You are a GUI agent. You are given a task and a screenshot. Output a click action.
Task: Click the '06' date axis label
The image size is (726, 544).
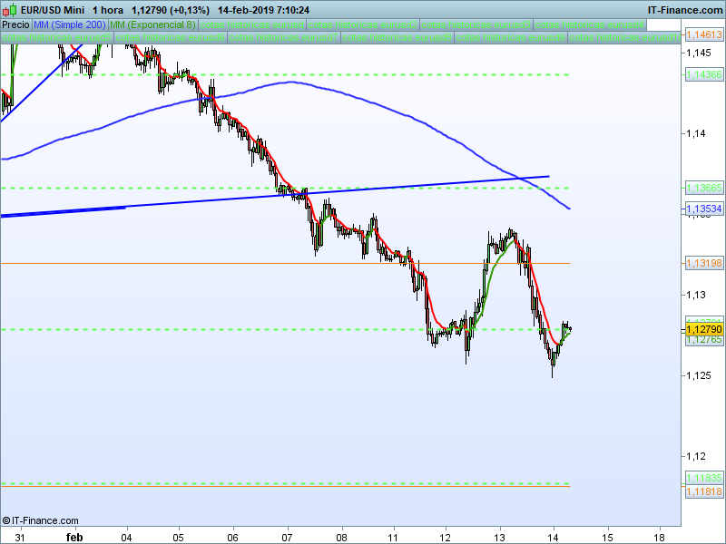click(x=232, y=538)
